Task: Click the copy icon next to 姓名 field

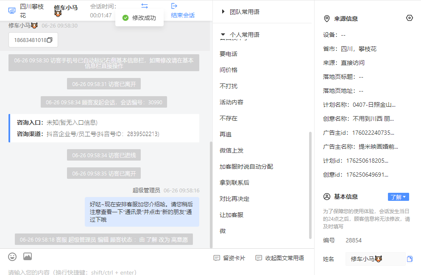Action: point(410,259)
